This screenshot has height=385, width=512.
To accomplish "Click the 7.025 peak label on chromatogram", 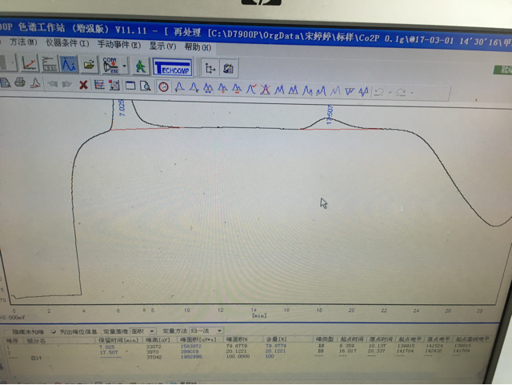I will coord(122,108).
